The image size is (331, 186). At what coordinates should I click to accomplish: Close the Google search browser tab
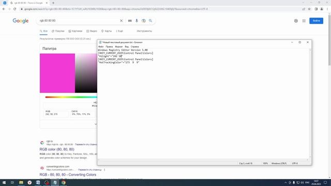tap(47, 3)
